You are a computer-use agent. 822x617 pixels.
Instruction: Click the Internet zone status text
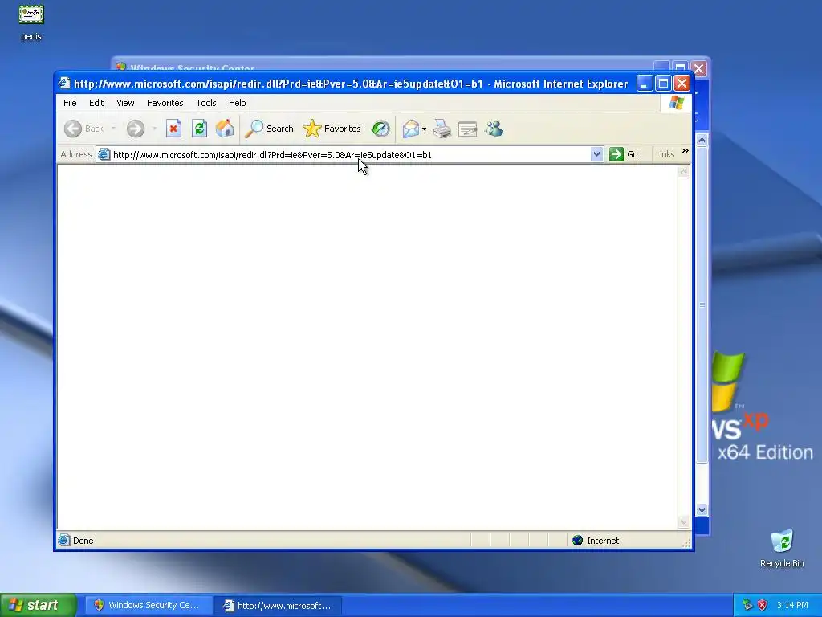(602, 541)
